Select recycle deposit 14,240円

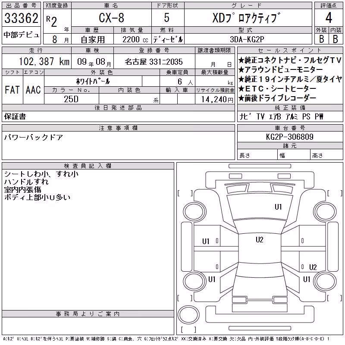(217, 99)
